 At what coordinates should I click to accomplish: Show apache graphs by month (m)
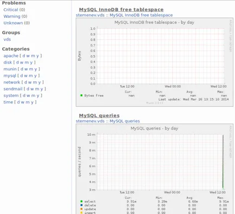pyautogui.click(x=33, y=56)
